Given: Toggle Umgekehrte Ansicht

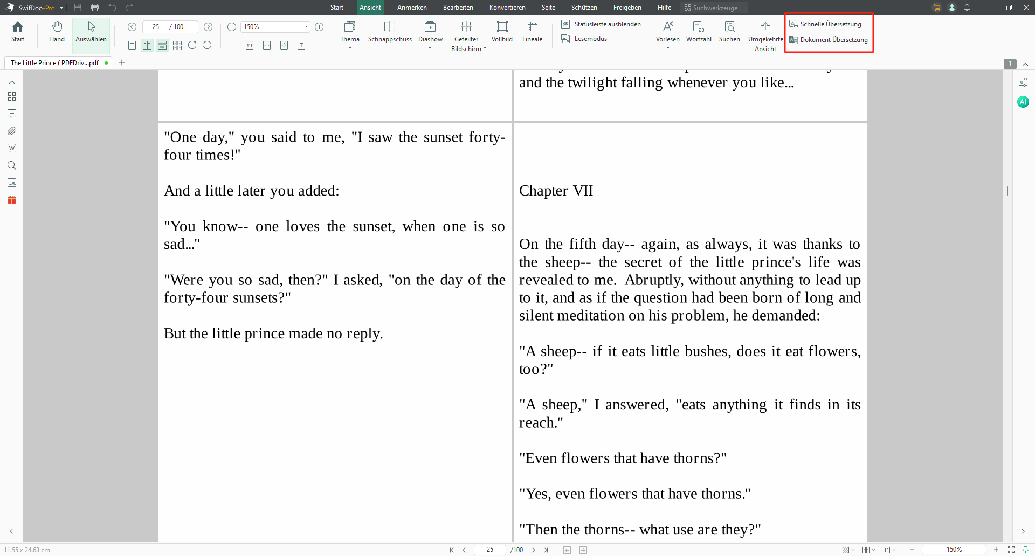Looking at the screenshot, I should pos(765,36).
